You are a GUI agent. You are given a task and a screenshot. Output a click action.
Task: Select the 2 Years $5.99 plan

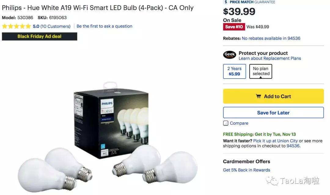coord(234,71)
